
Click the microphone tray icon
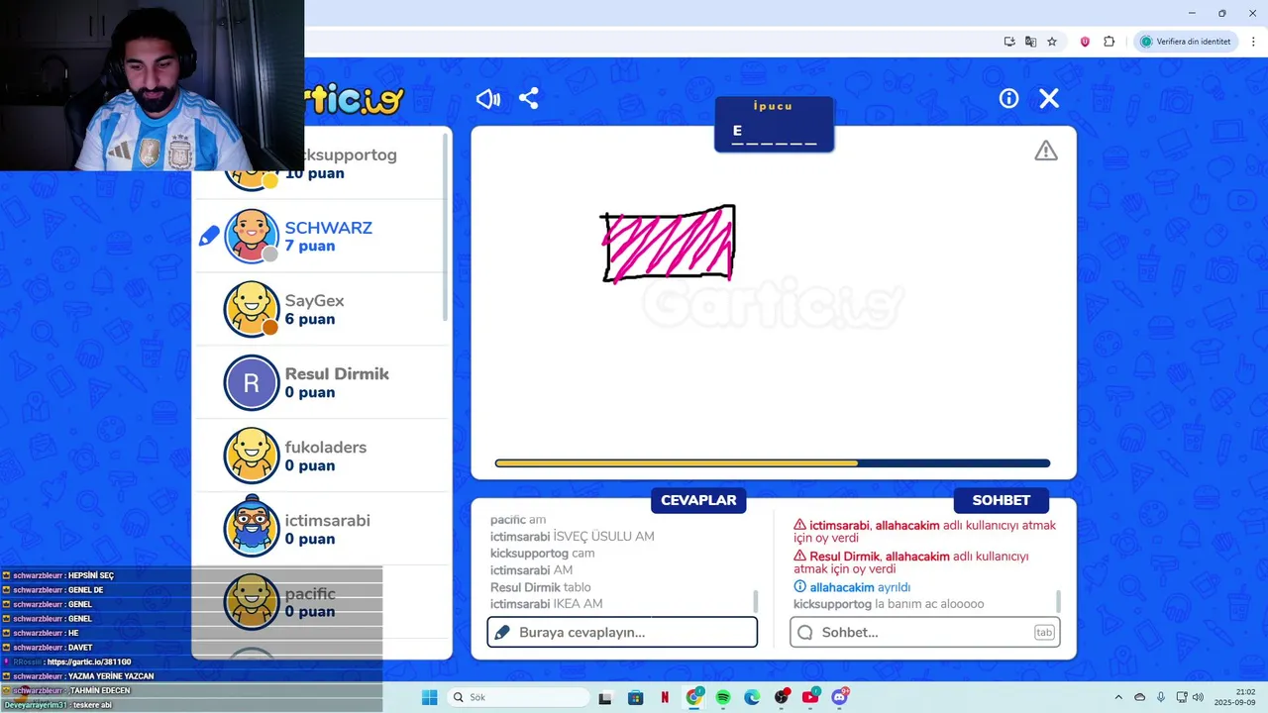pos(1161,697)
